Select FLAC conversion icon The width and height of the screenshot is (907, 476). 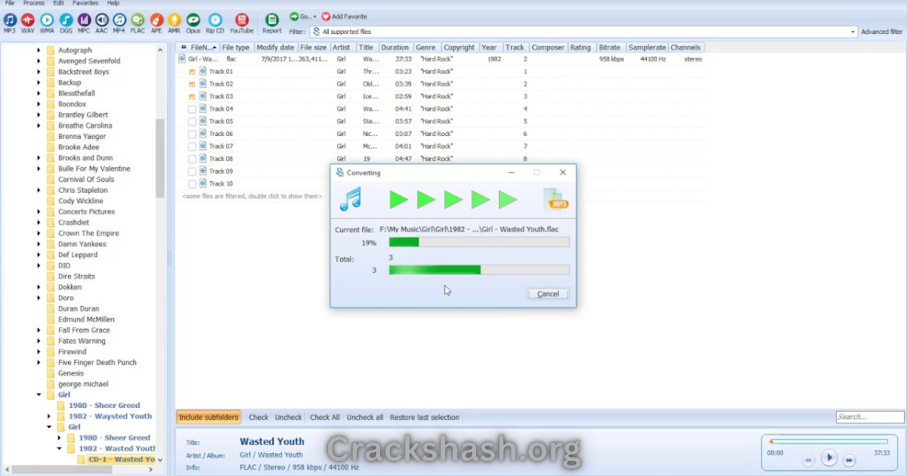tap(138, 20)
